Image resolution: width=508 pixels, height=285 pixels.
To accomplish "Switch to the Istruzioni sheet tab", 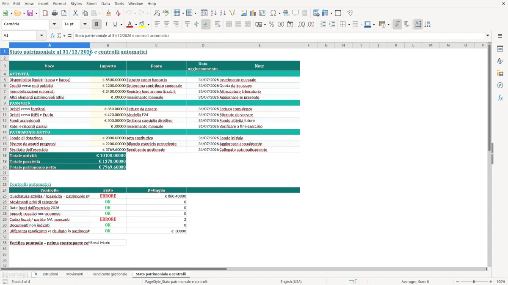I will [50, 274].
